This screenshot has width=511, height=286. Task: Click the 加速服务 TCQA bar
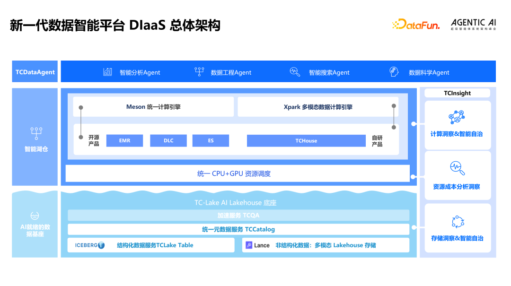point(238,215)
